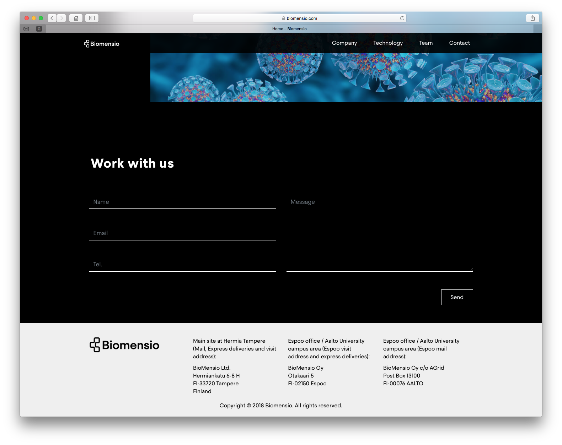
Task: Navigate to the Team section
Action: point(425,43)
